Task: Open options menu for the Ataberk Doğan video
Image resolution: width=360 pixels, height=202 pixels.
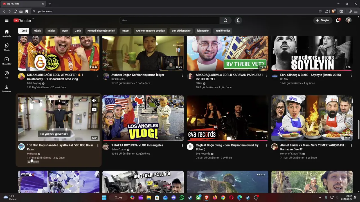Action: tap(182, 75)
